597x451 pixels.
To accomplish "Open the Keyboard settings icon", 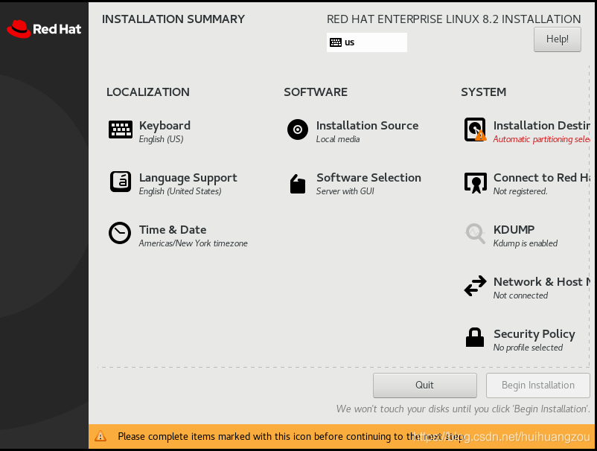I will click(x=121, y=129).
